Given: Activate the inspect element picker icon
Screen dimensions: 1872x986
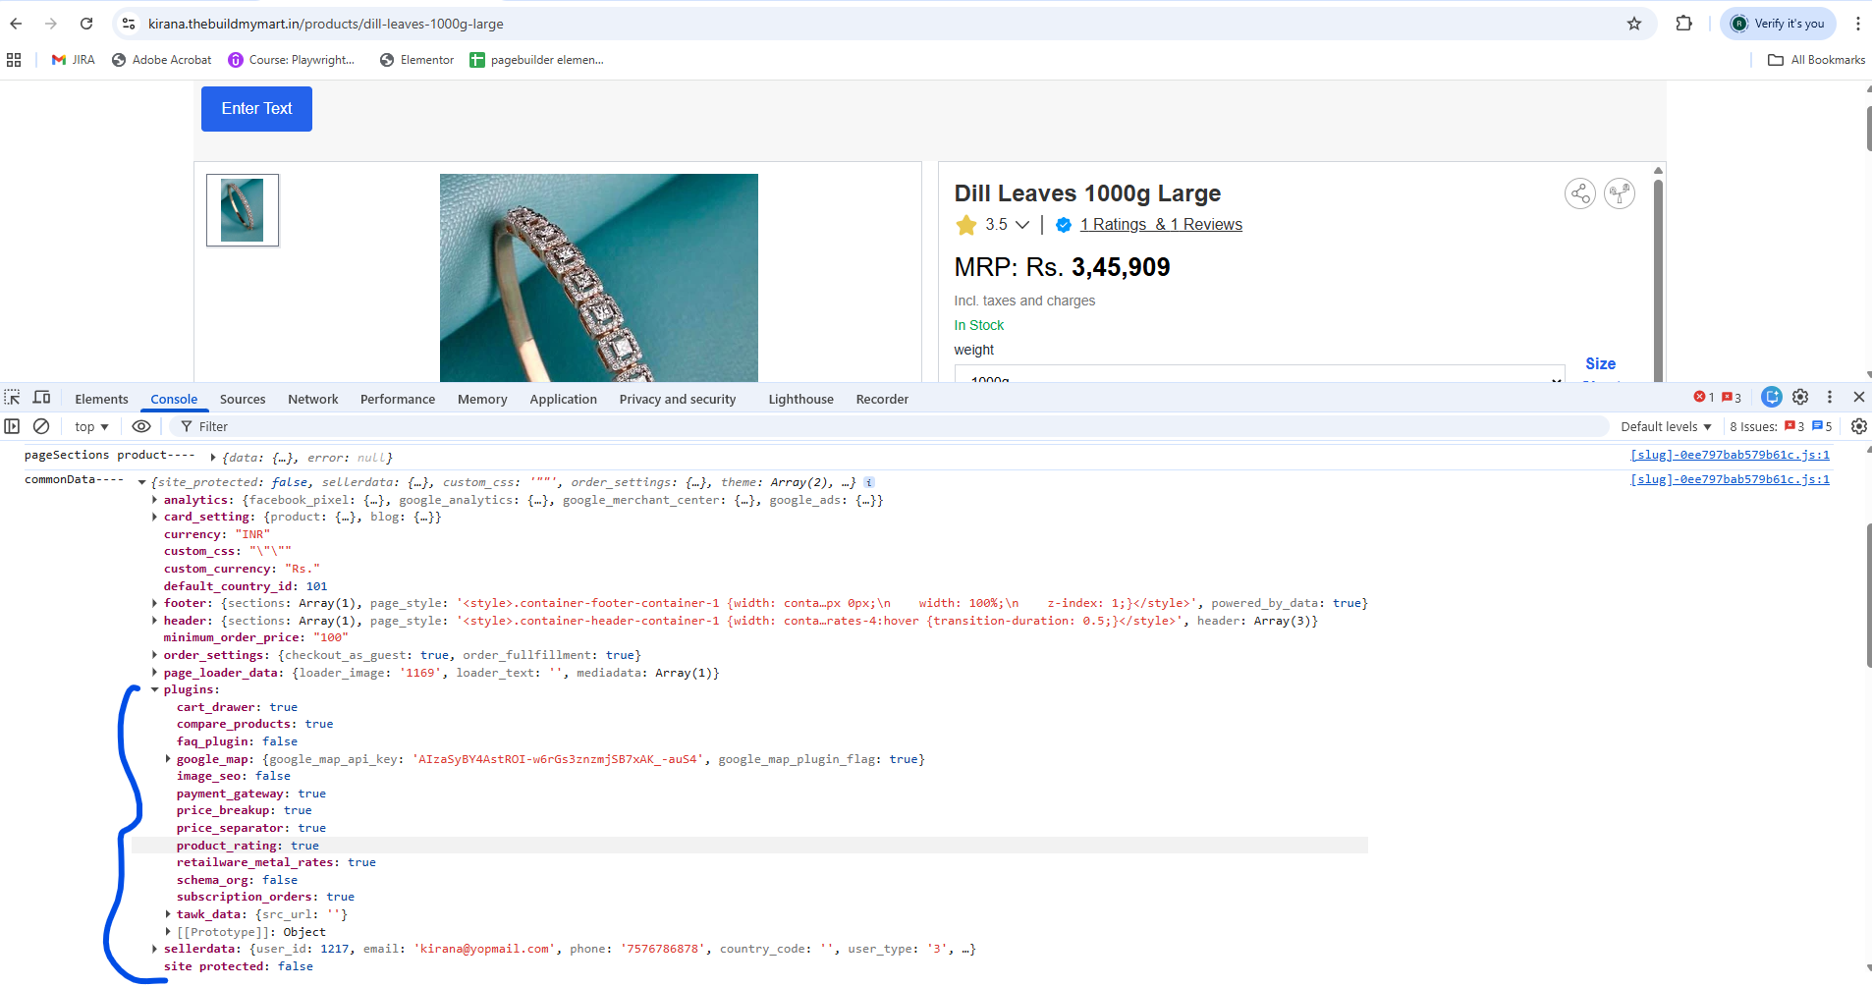Looking at the screenshot, I should click(x=12, y=398).
